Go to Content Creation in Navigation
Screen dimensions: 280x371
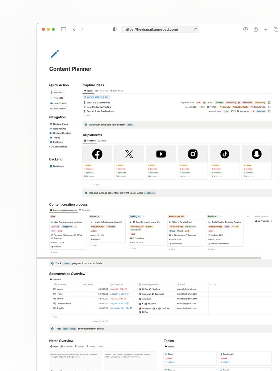pos(60,133)
